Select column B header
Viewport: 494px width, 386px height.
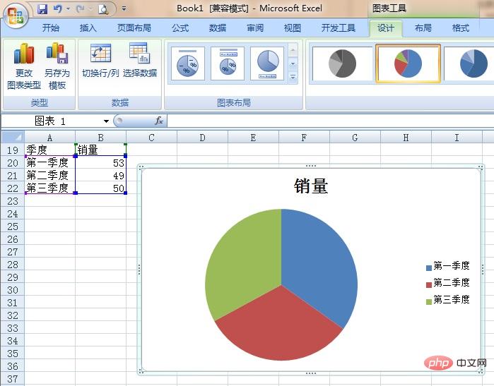pos(100,138)
